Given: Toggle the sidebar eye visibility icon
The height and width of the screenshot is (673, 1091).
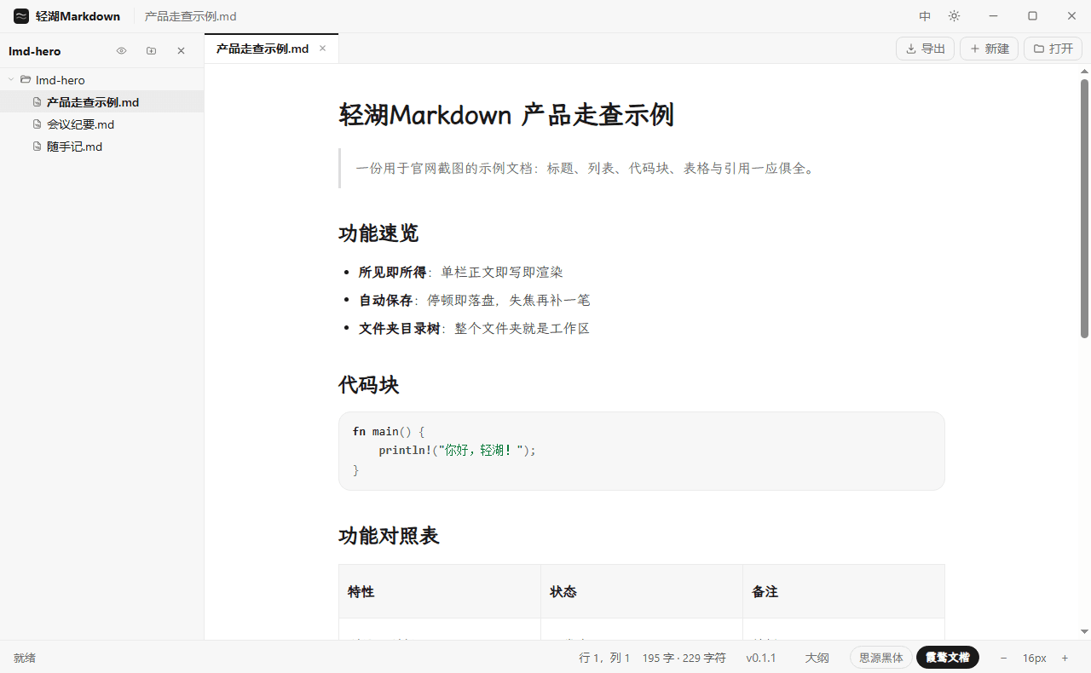Looking at the screenshot, I should (x=122, y=51).
